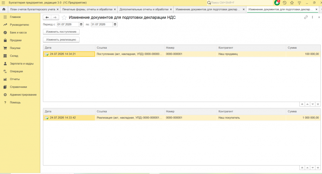The height and width of the screenshot is (174, 322).
Task: Close Дополнительные отчеты tab
Action: click(171, 9)
